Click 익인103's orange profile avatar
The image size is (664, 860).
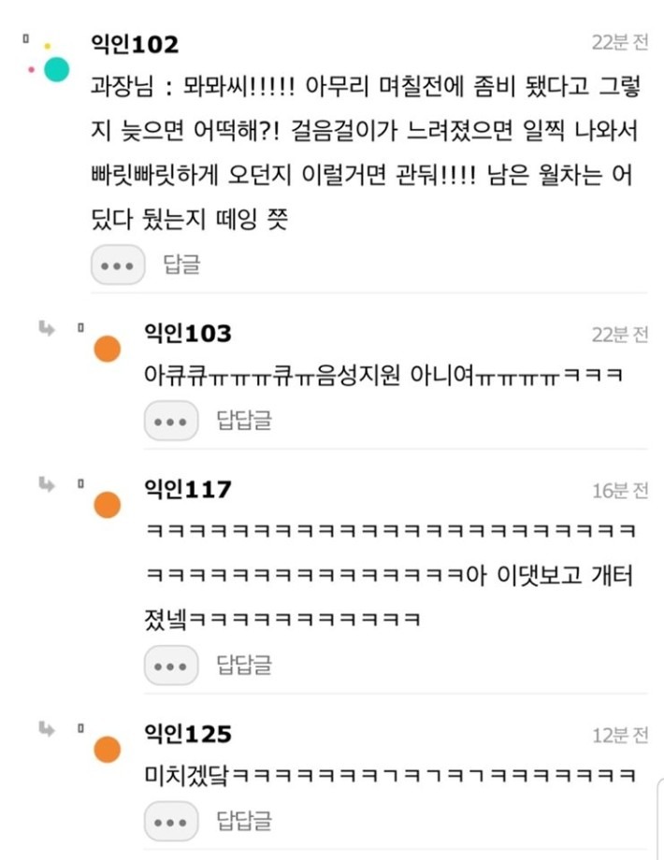pos(108,349)
